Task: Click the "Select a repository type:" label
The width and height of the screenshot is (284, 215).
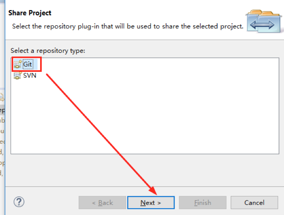Action: pyautogui.click(x=48, y=51)
